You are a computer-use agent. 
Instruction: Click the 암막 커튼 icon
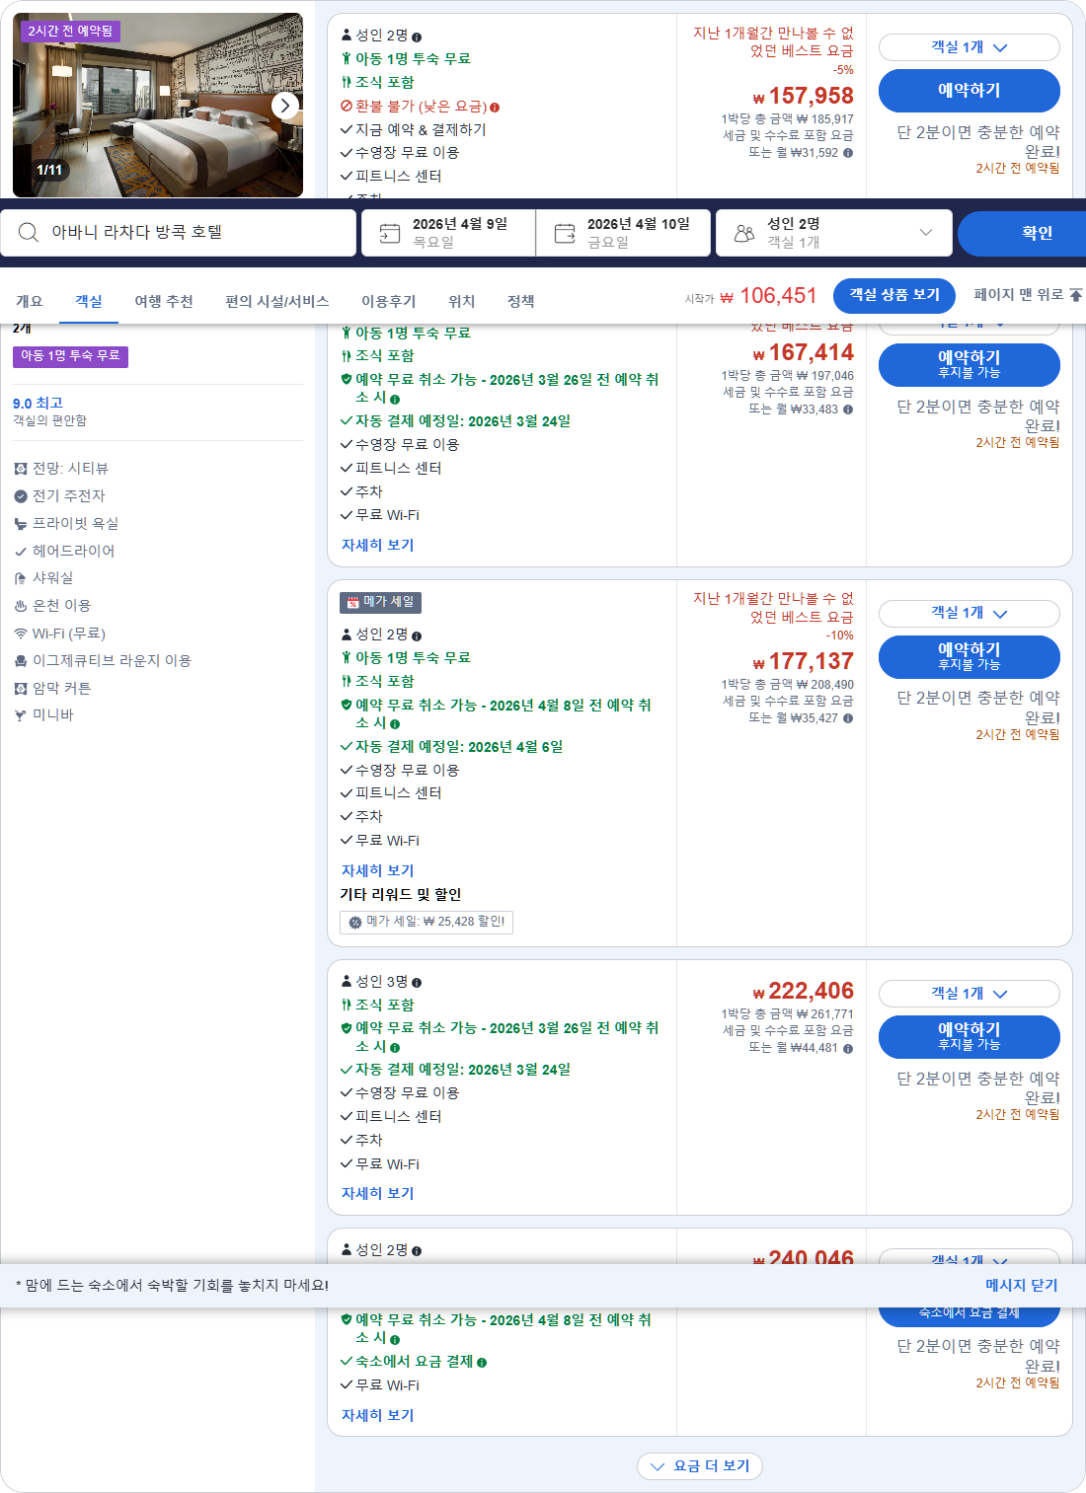(x=21, y=689)
